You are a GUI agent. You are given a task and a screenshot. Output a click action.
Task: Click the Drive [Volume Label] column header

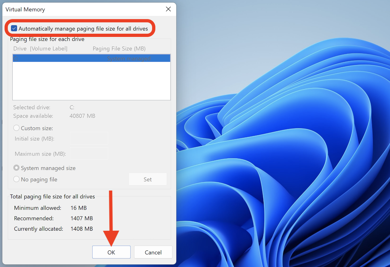pos(40,49)
